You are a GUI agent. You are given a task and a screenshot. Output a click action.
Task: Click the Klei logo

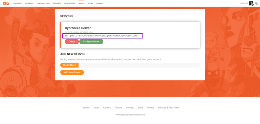(x=6, y=3)
